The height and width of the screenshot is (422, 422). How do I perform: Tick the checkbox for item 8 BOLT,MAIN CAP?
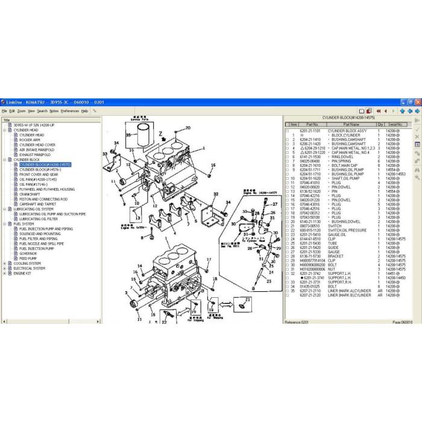tap(287, 166)
